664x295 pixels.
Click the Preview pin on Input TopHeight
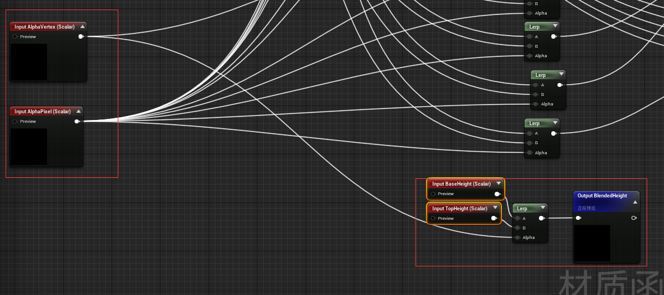[x=433, y=218]
